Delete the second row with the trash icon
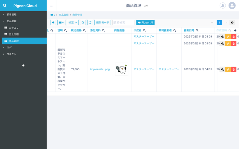Image resolution: width=239 pixels, height=149 pixels. coord(234,44)
